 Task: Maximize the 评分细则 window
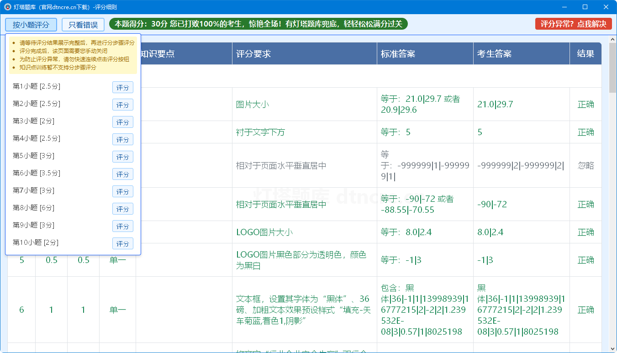pyautogui.click(x=585, y=7)
